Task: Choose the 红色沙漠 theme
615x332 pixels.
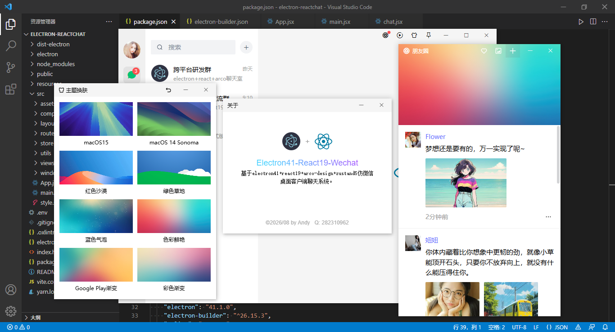Action: 96,167
